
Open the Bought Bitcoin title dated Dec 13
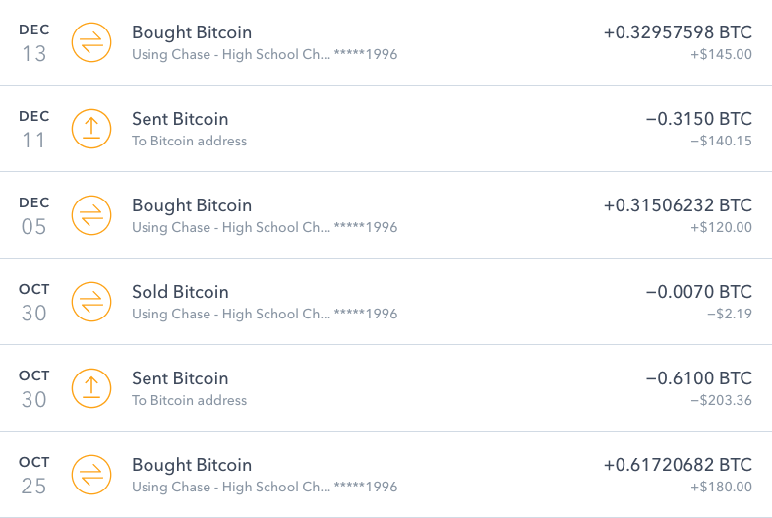click(x=192, y=32)
